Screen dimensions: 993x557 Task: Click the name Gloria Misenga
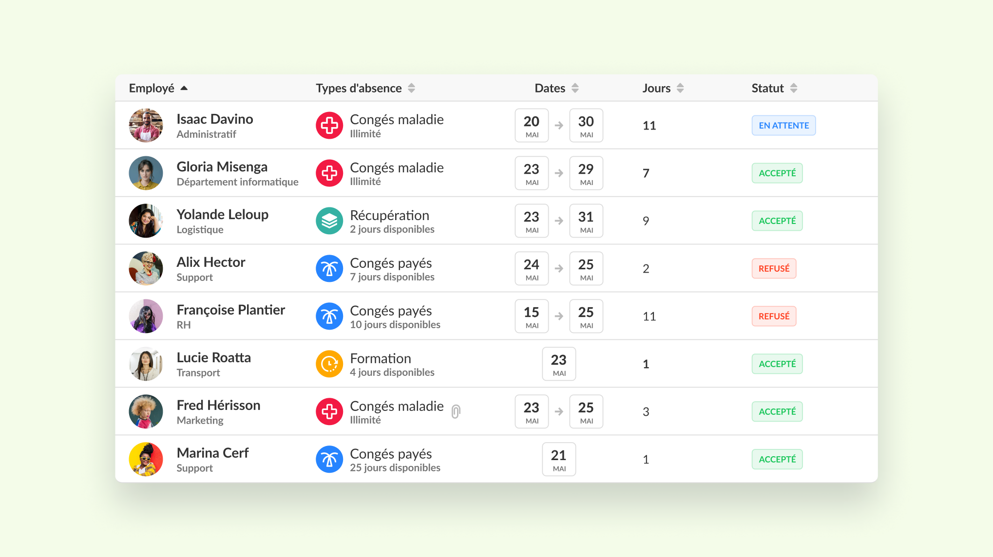222,167
